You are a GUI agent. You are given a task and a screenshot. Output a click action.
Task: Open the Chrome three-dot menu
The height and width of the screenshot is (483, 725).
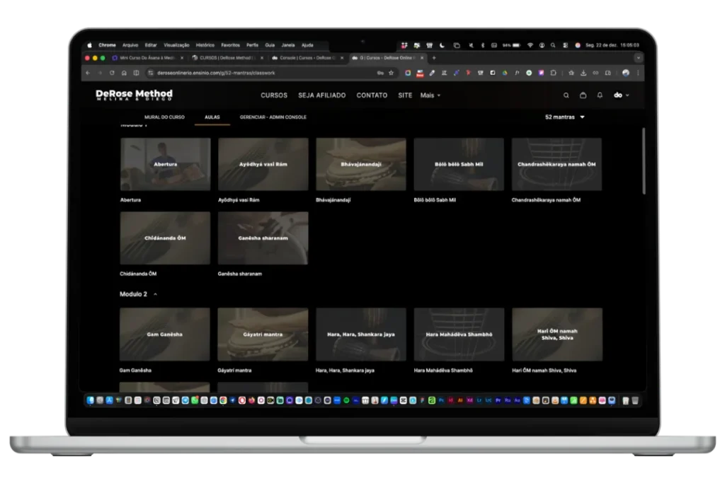[x=638, y=73]
